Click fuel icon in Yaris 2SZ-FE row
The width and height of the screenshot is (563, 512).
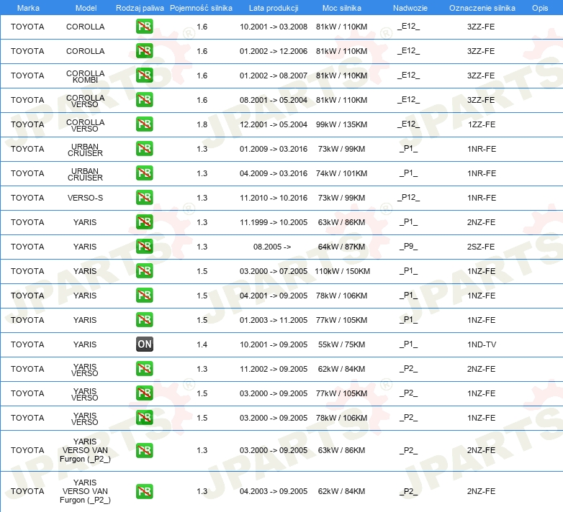(x=144, y=247)
